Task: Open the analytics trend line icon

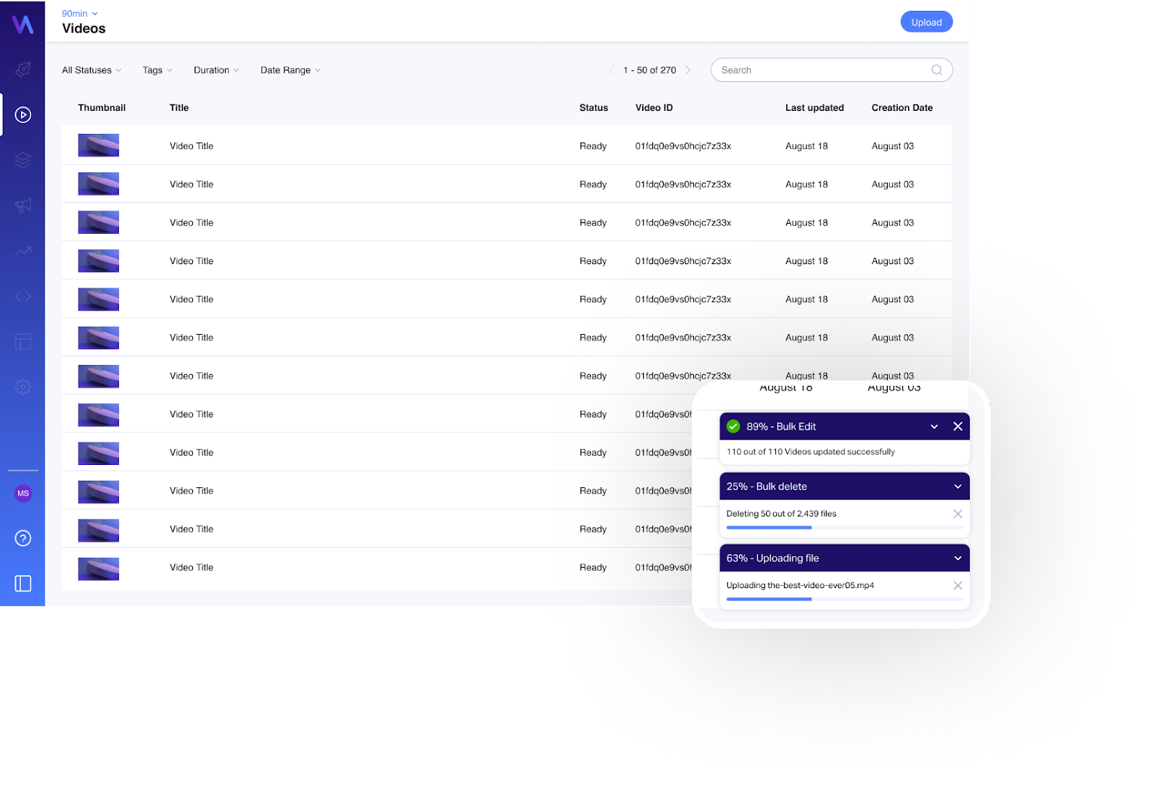Action: click(23, 251)
